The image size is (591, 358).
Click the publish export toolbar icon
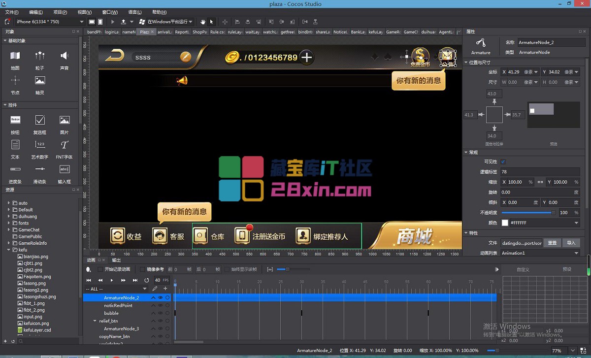[123, 22]
